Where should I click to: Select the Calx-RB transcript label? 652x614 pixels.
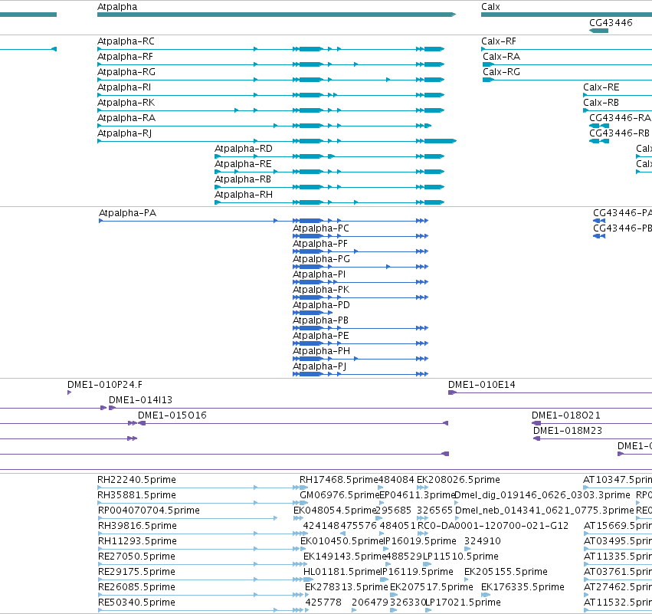pos(601,103)
